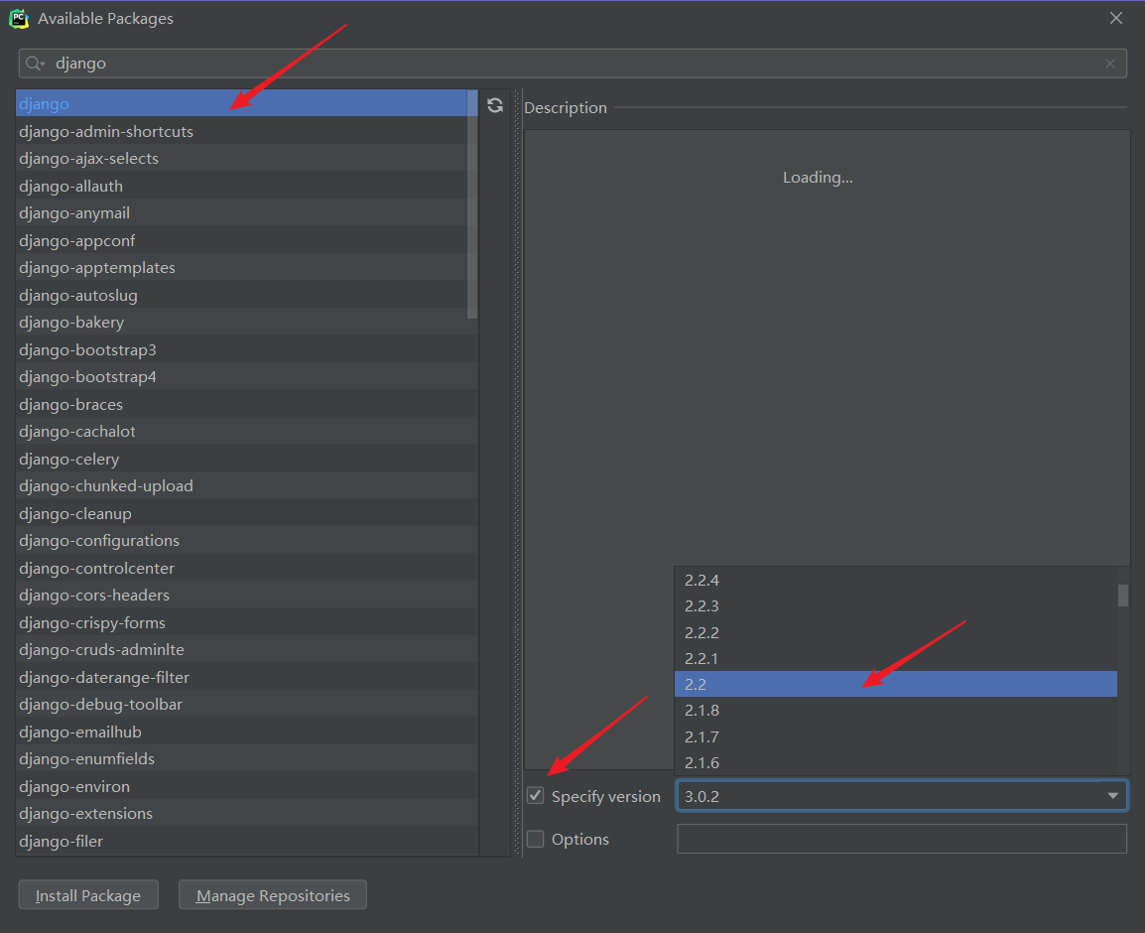This screenshot has height=933, width=1145.
Task: Click the Install Package button
Action: pyautogui.click(x=88, y=895)
